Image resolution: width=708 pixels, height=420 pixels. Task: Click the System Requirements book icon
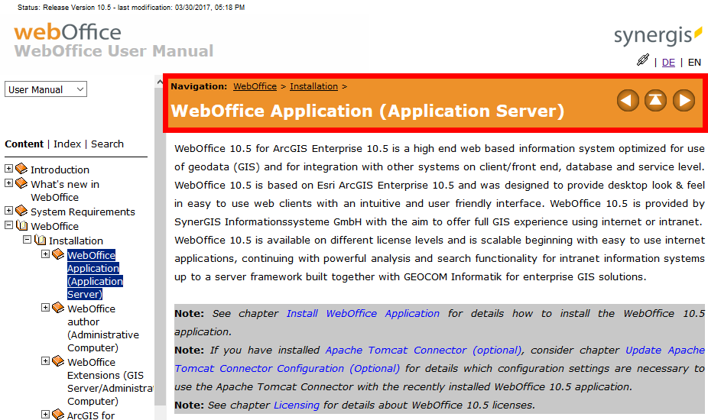pyautogui.click(x=21, y=211)
